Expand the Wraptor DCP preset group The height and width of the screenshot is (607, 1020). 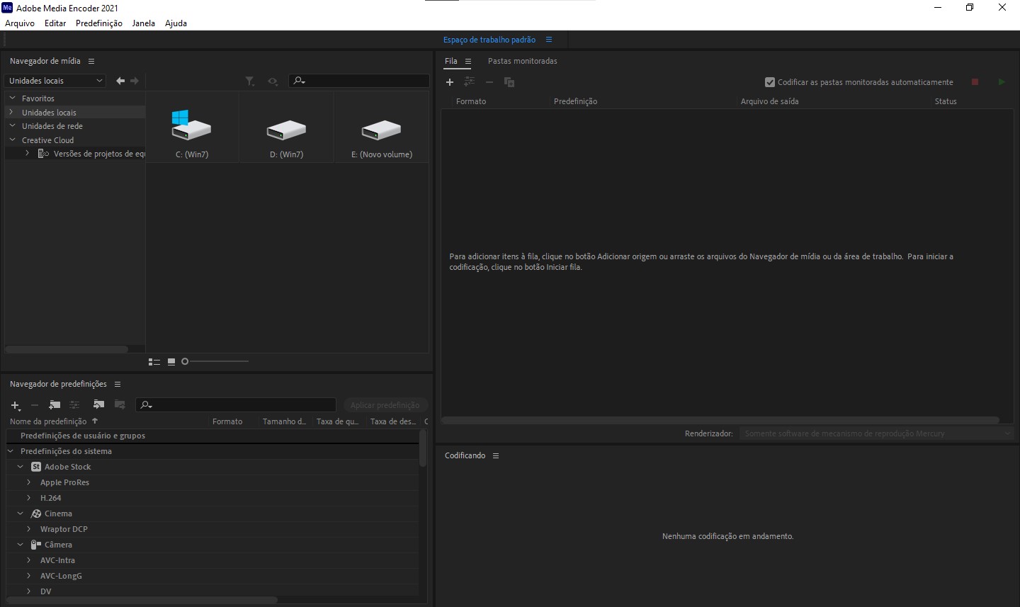tap(29, 529)
